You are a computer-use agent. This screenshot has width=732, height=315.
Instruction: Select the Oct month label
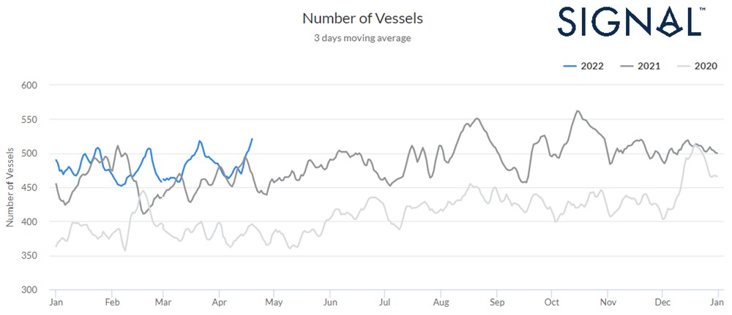(x=551, y=302)
